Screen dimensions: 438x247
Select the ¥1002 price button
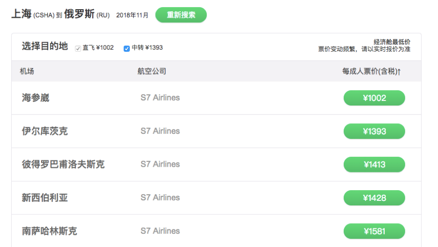pyautogui.click(x=374, y=98)
